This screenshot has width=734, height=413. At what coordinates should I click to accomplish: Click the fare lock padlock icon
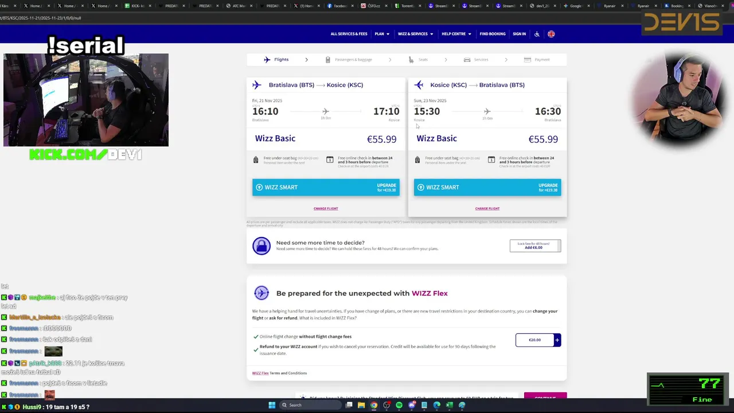pos(261,246)
